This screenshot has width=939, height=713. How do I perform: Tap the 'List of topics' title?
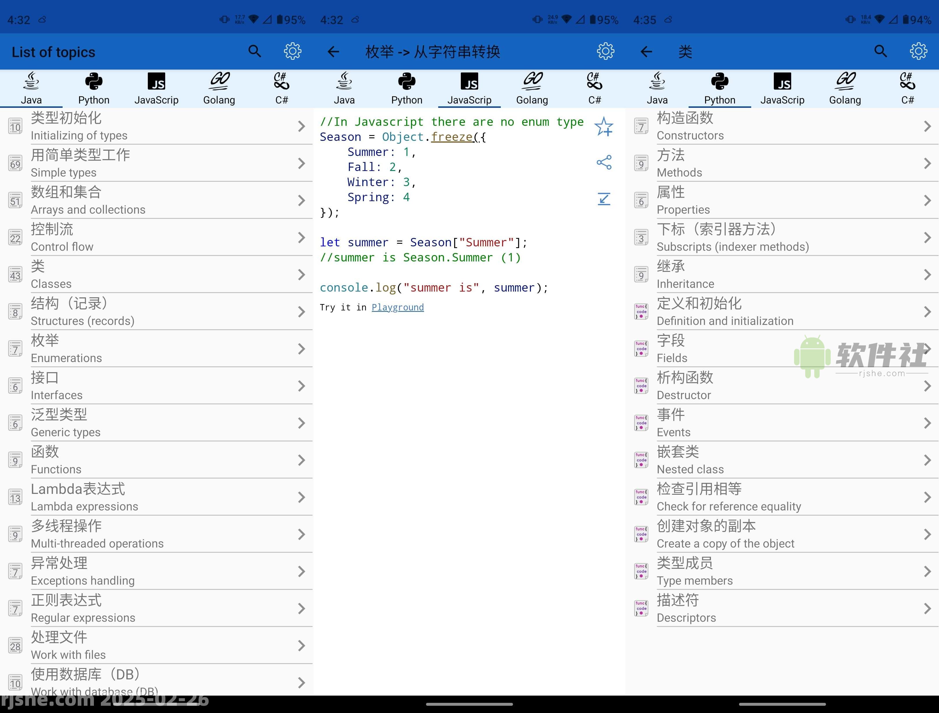click(54, 52)
